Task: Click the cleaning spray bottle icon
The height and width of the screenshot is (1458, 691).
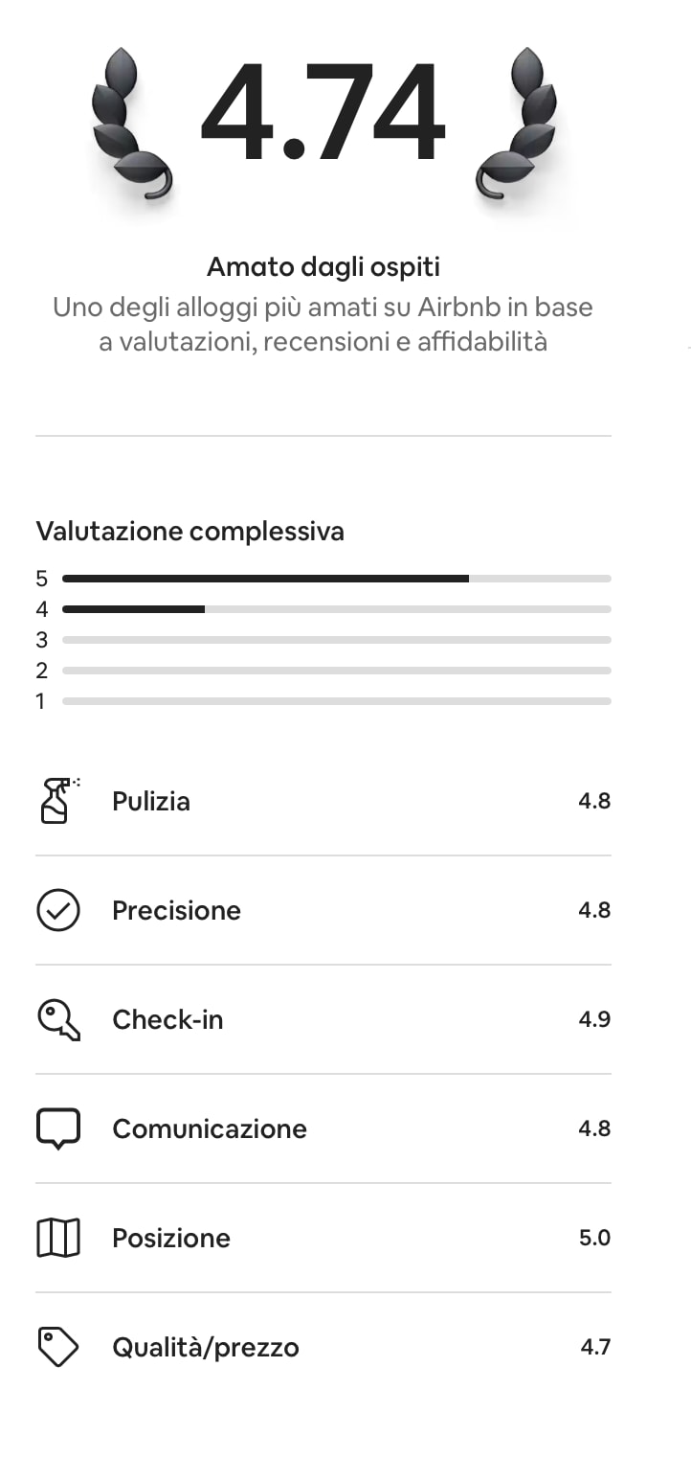Action: pyautogui.click(x=57, y=801)
